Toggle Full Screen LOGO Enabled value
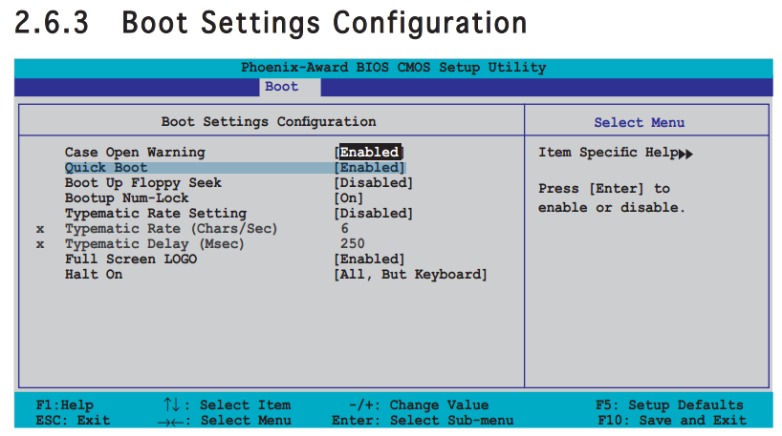Screen dimensions: 782x436 (370, 260)
